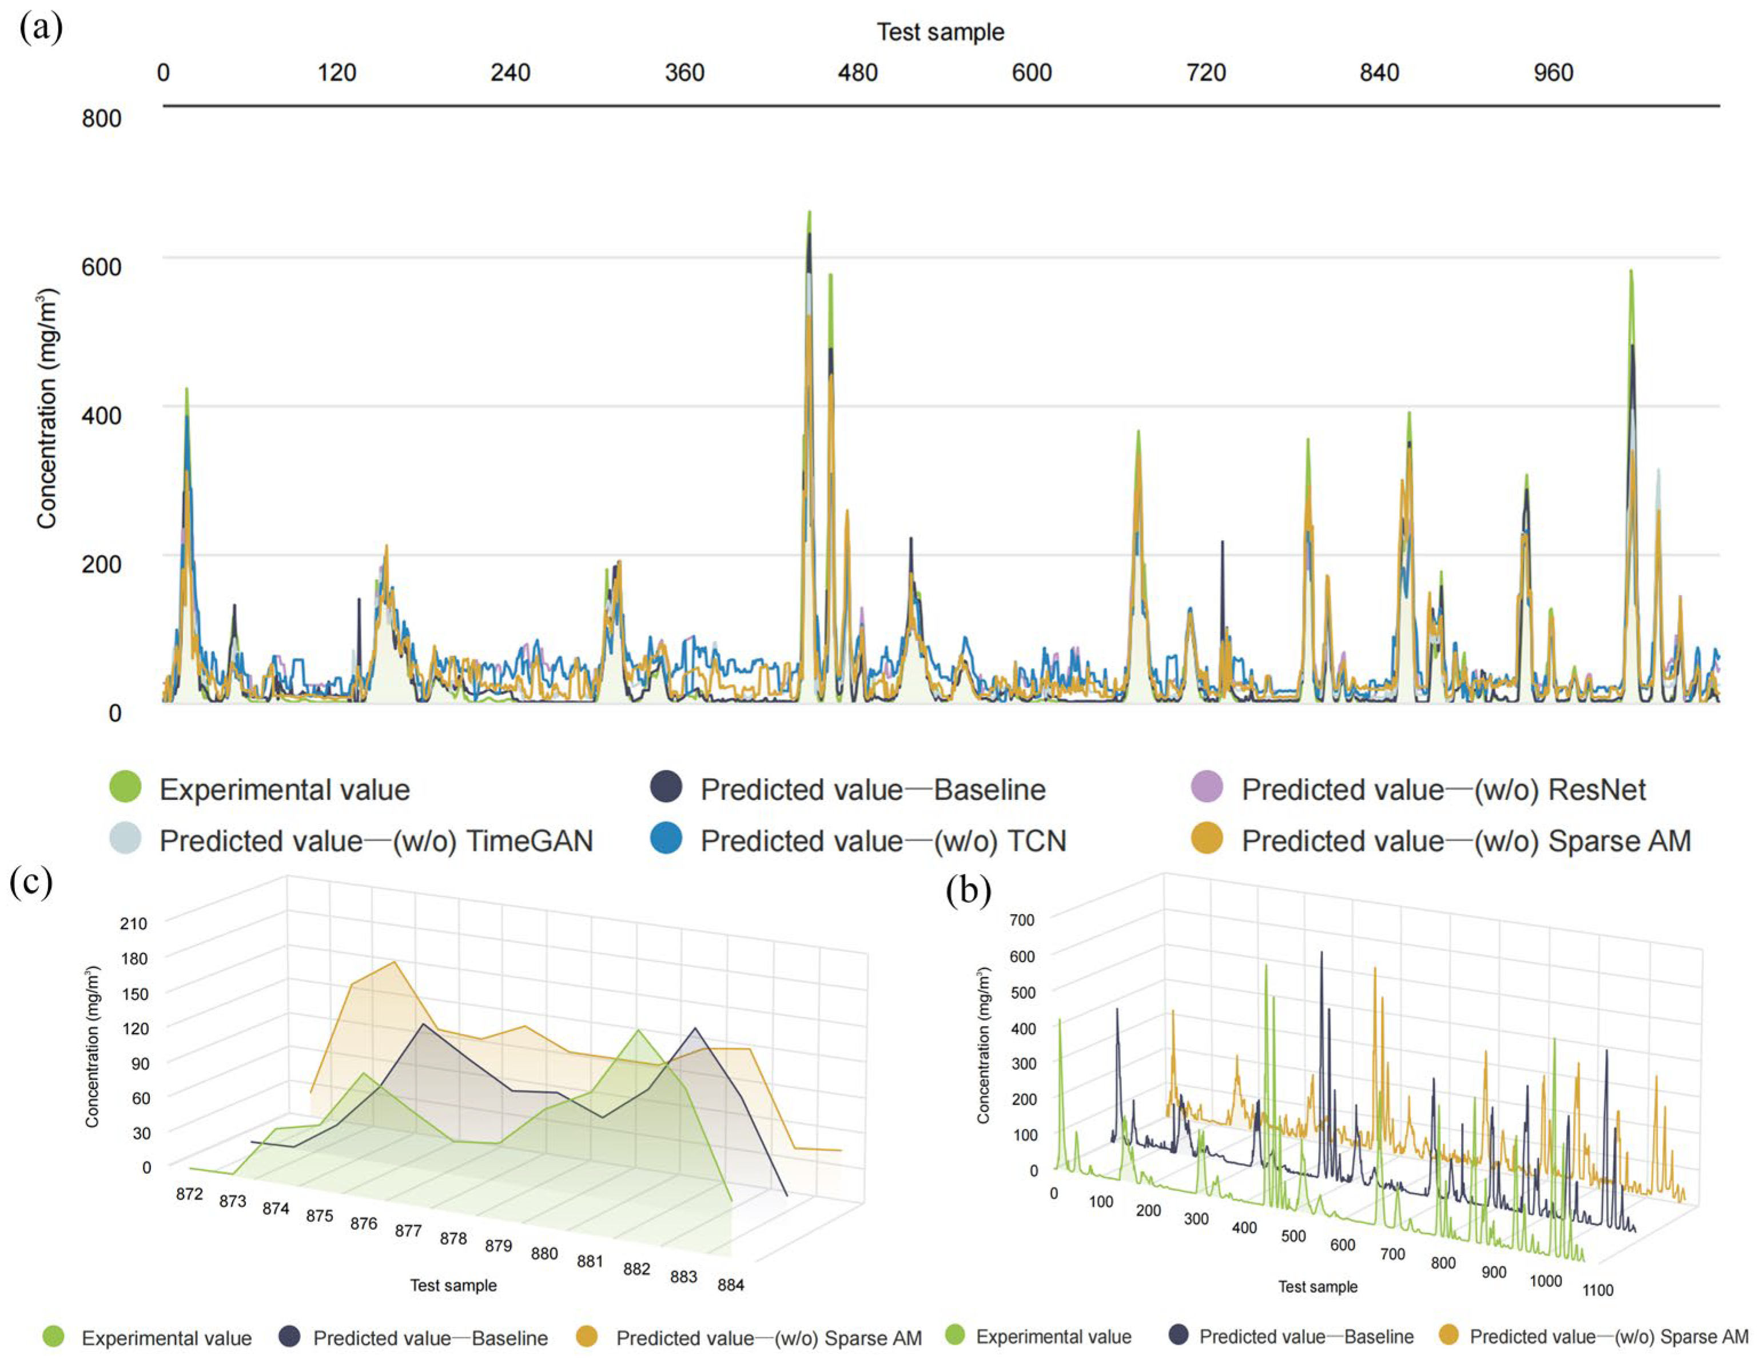Click the orange Sparse AM legend dot under chart (b)
Screen dimensions: 1763x1363
pyautogui.click(x=1450, y=1336)
